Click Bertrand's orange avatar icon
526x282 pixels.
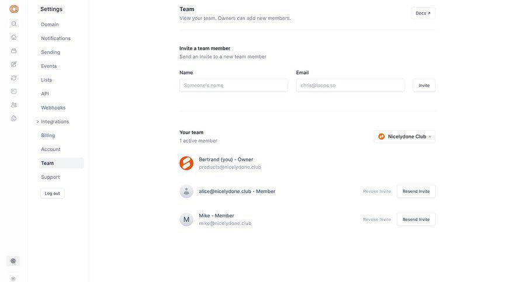[x=186, y=163]
